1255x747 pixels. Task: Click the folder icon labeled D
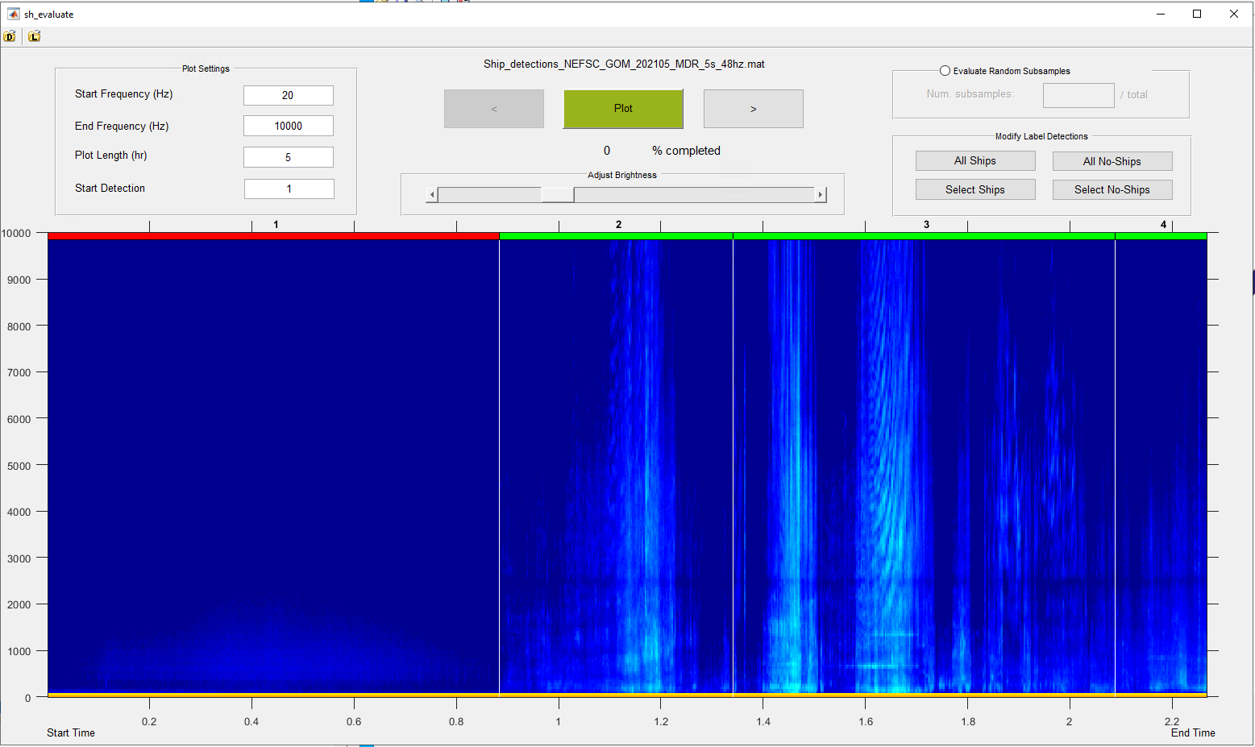click(10, 36)
